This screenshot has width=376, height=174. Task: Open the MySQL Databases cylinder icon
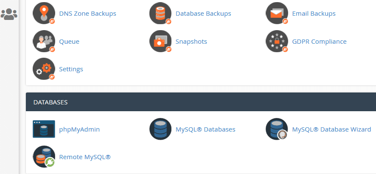(x=160, y=129)
